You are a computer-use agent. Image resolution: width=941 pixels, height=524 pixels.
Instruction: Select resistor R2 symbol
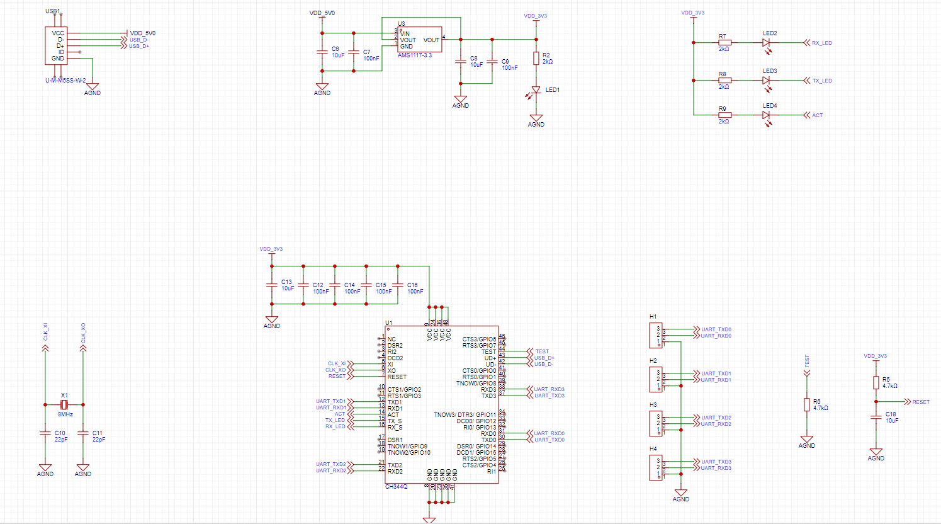pyautogui.click(x=536, y=59)
